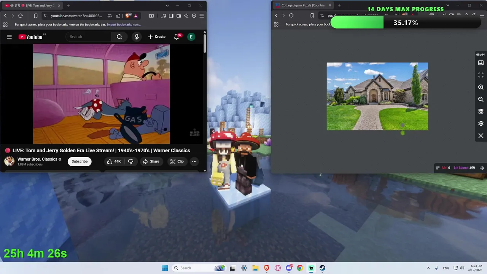Expand tab search dropdown in puzzle window

tap(447, 5)
